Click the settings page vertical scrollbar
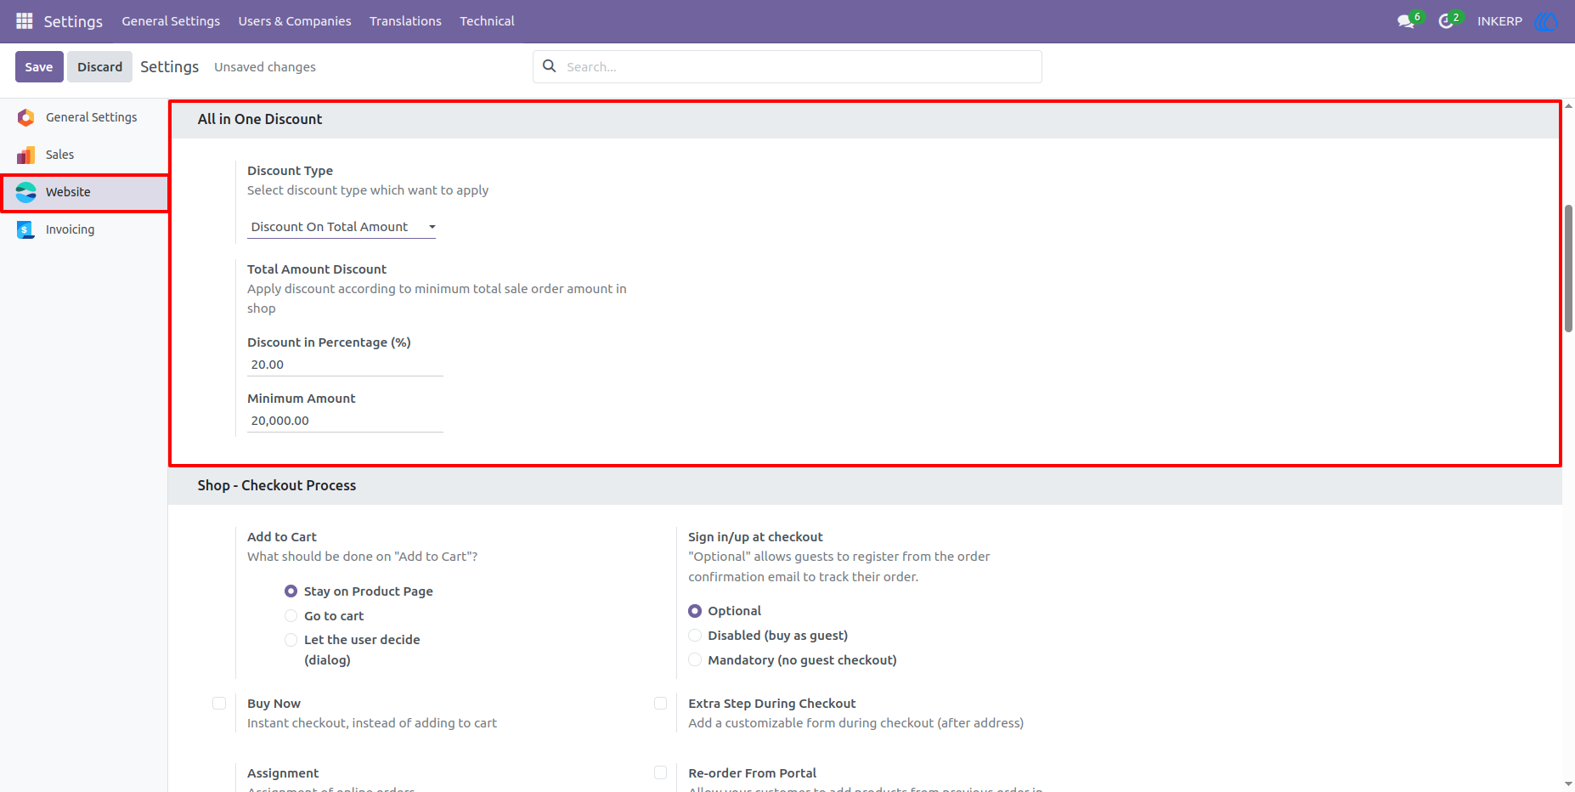Viewport: 1575px width, 792px height. (1568, 269)
